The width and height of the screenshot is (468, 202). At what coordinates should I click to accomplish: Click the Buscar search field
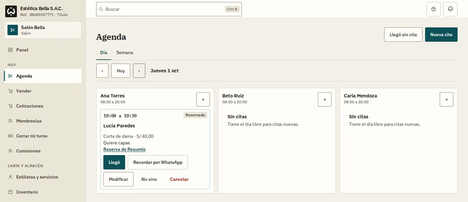click(x=169, y=9)
